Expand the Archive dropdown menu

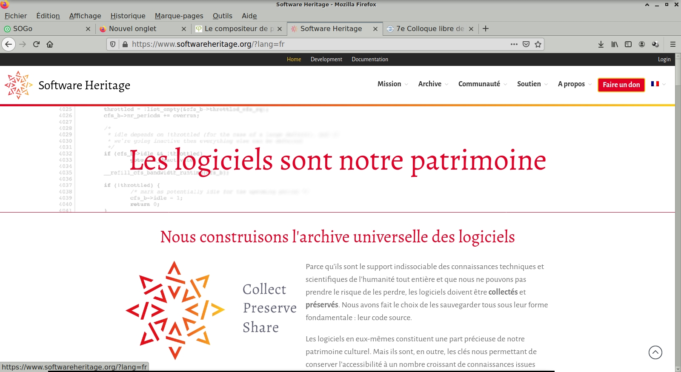pyautogui.click(x=433, y=84)
